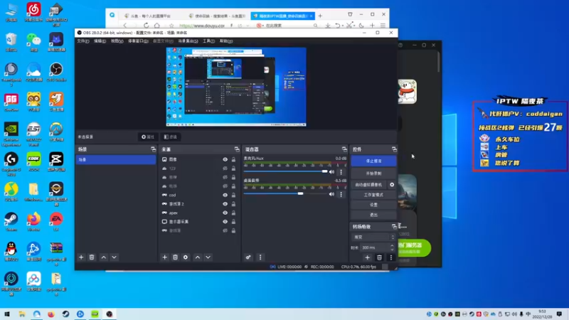Hide the 图像 source with its eye icon
The image size is (569, 320).
[x=225, y=159]
